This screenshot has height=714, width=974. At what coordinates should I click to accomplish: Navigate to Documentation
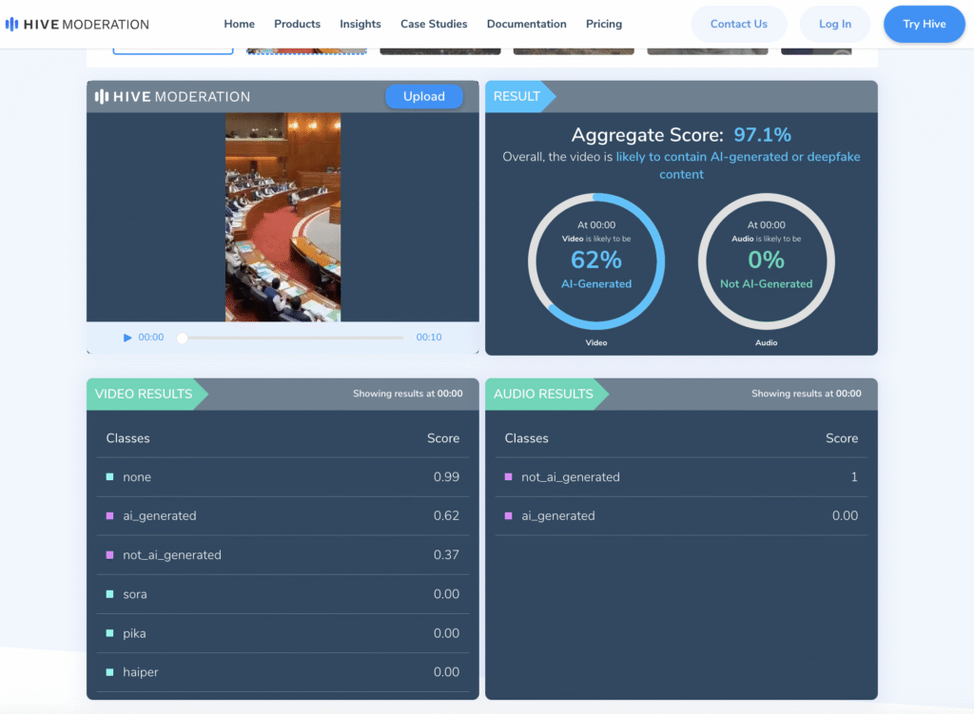coord(526,24)
